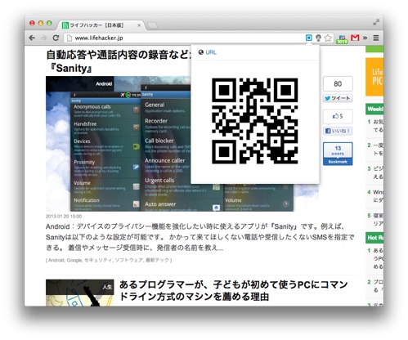The height and width of the screenshot is (340, 408).
Task: Click the Twitter ツイート button
Action: click(338, 98)
